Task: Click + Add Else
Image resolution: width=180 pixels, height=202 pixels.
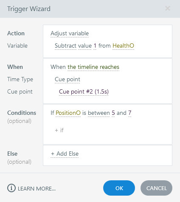Action: [65, 154]
